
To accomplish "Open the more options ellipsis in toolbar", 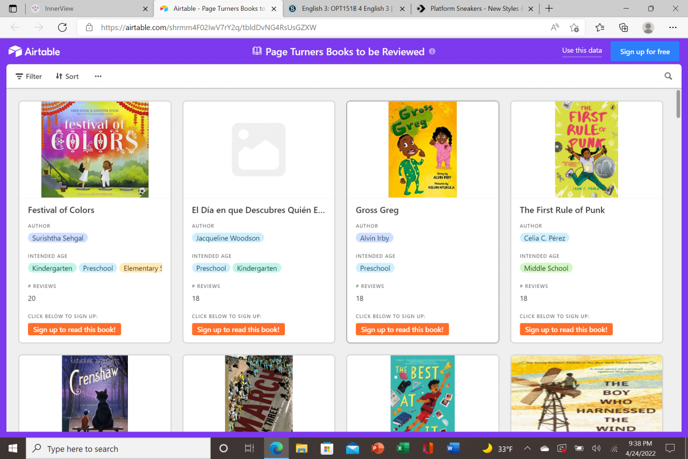I will click(x=98, y=76).
